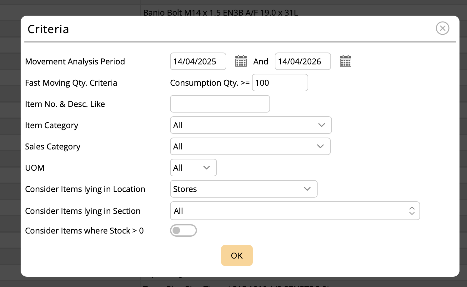Screen dimensions: 467x287
Task: Click the Item No. & Desc. Like field
Action: click(220, 104)
